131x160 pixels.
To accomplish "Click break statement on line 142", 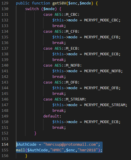I will (59, 77).
